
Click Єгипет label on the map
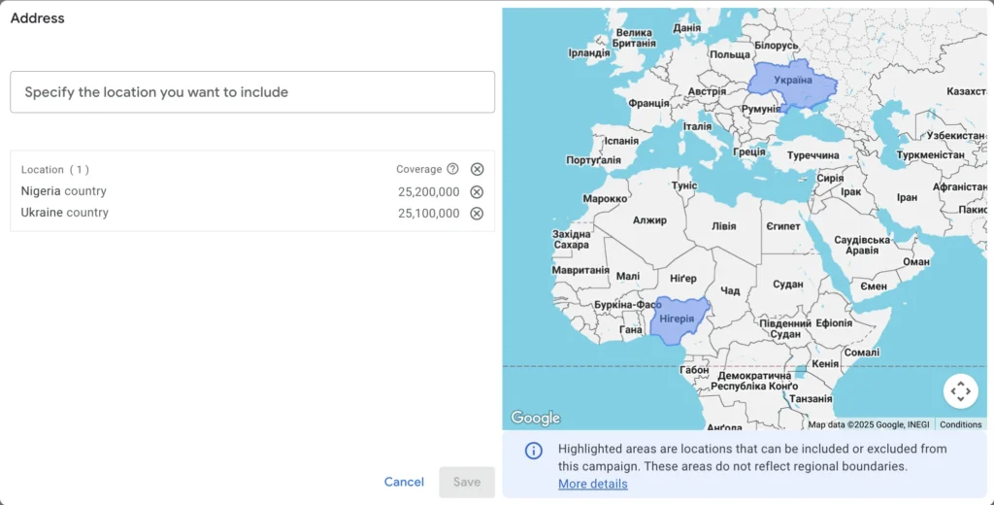[x=783, y=226]
